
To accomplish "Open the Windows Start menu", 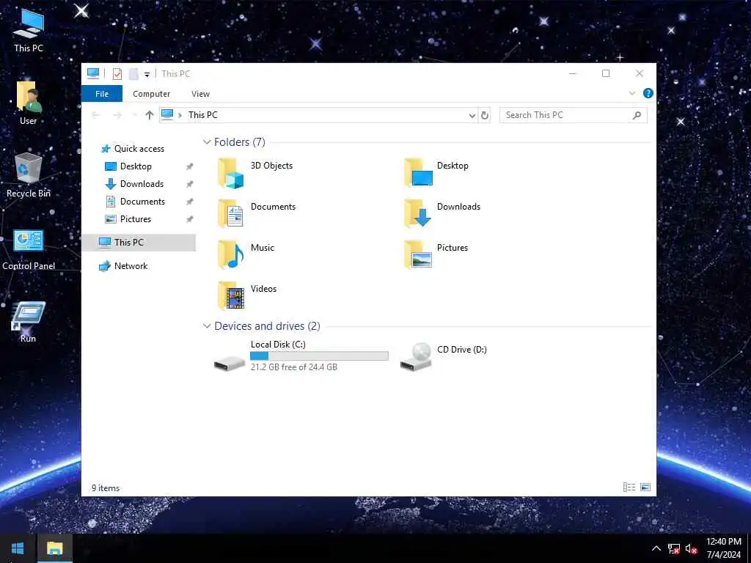I will pos(18,548).
